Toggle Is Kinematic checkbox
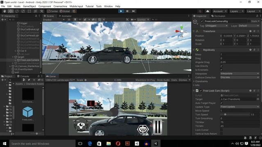 221,70
